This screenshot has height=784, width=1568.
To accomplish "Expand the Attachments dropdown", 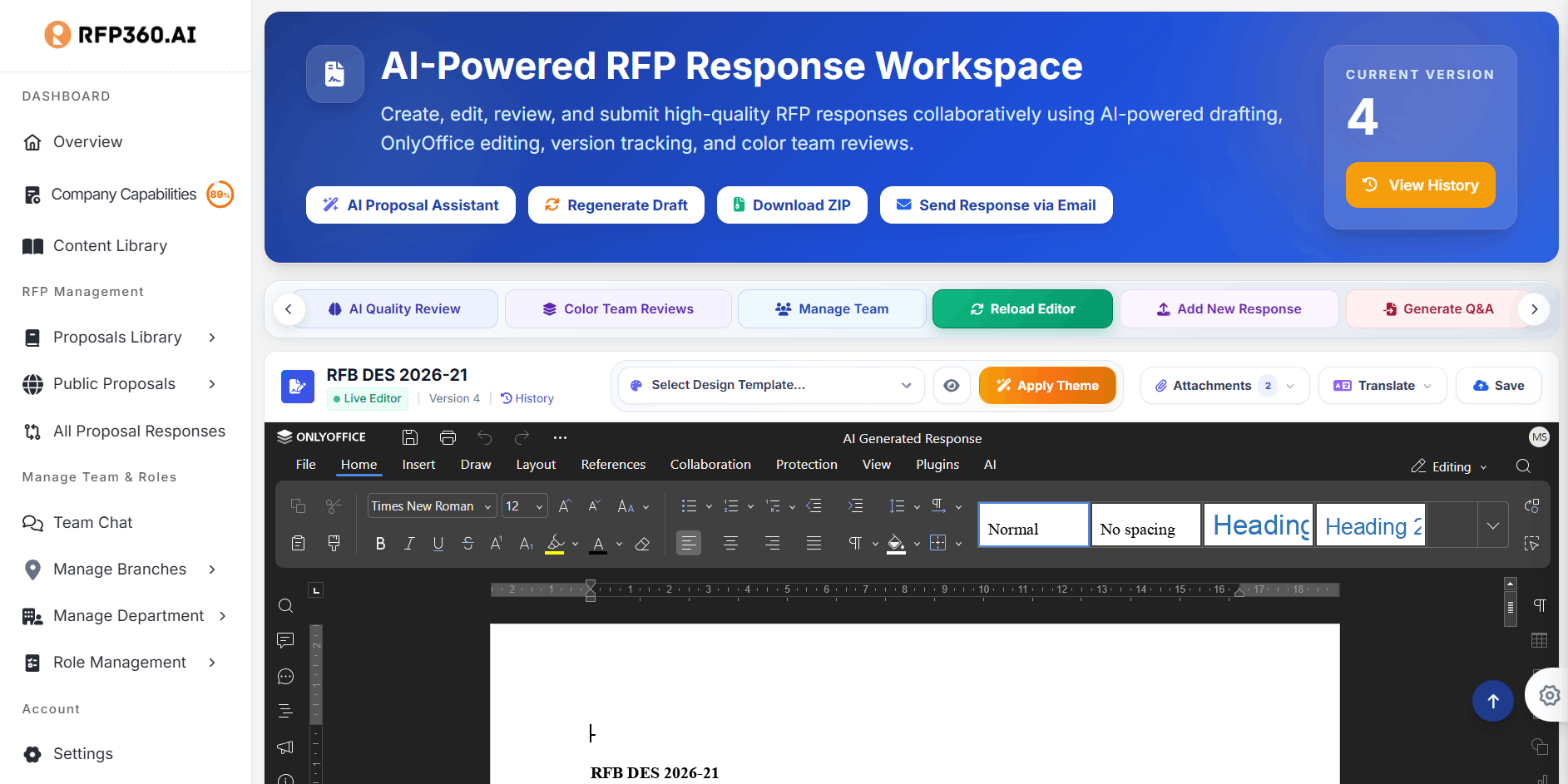I will (x=1224, y=386).
